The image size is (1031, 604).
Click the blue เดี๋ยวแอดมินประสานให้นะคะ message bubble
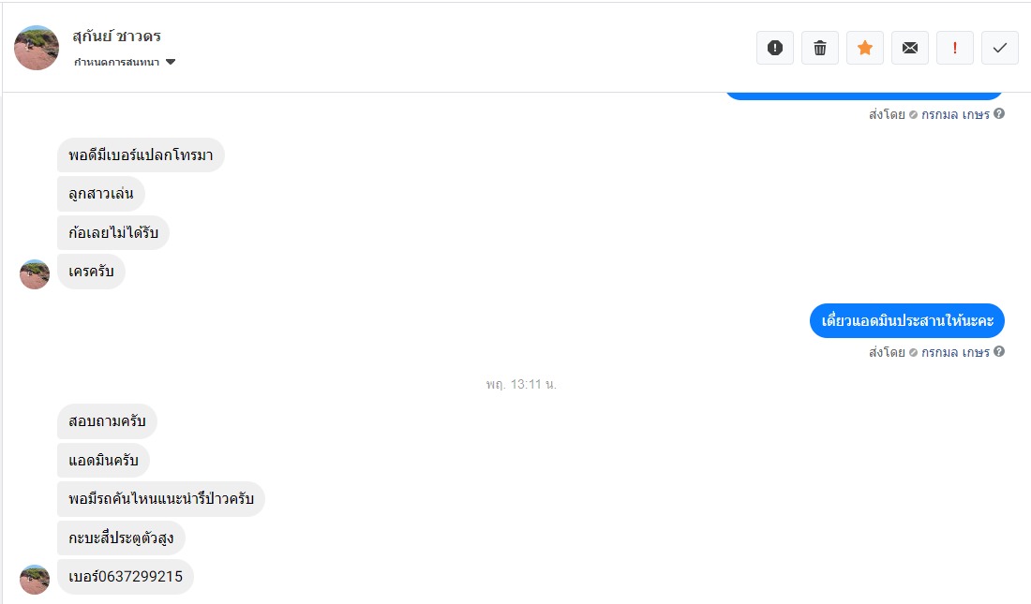[x=906, y=321]
